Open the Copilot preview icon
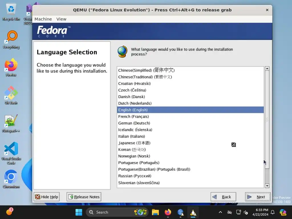The height and width of the screenshot is (219, 292). click(x=283, y=212)
